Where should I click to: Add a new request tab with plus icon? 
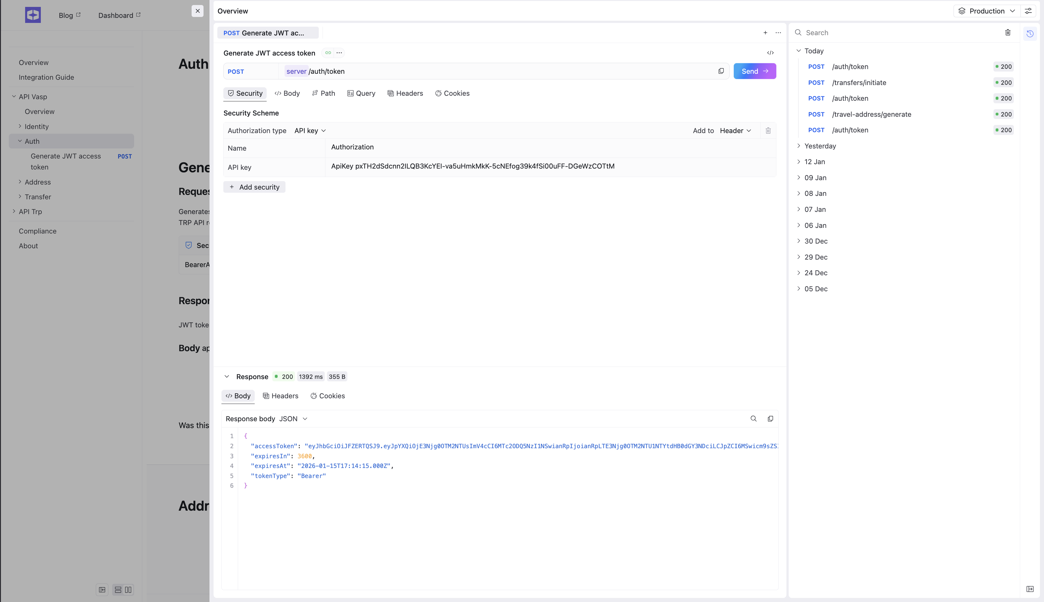tap(765, 33)
